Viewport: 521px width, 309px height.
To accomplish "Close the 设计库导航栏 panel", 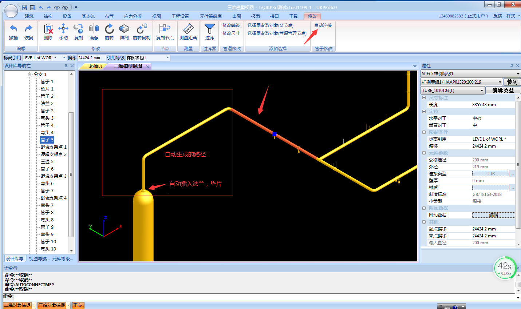I will 72,66.
